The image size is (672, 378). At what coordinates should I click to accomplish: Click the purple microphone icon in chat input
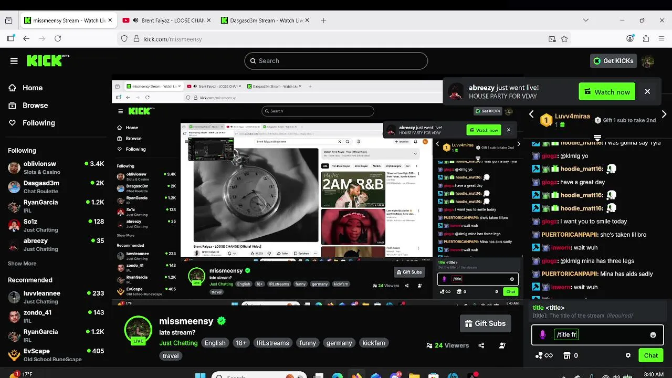(x=542, y=335)
